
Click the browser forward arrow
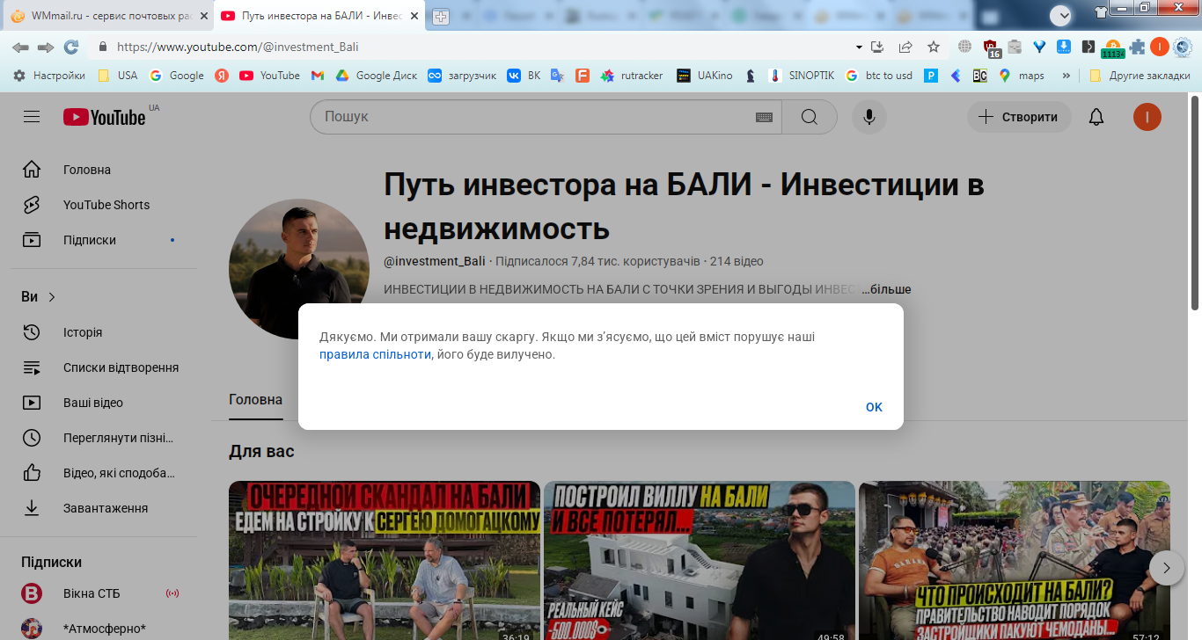(x=46, y=47)
